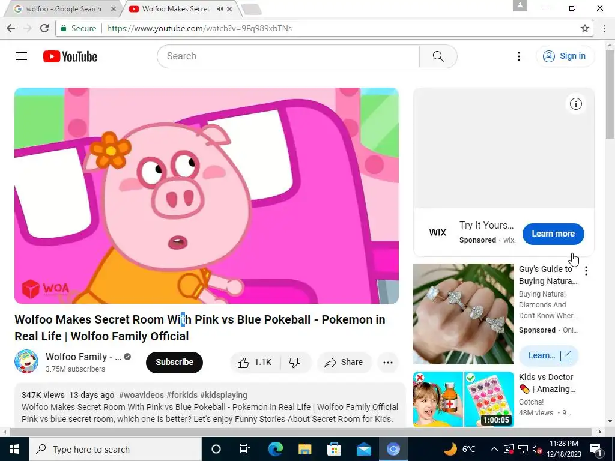Screen dimensions: 615x461
Task: Click the browser back arrow
Action: (x=11, y=28)
